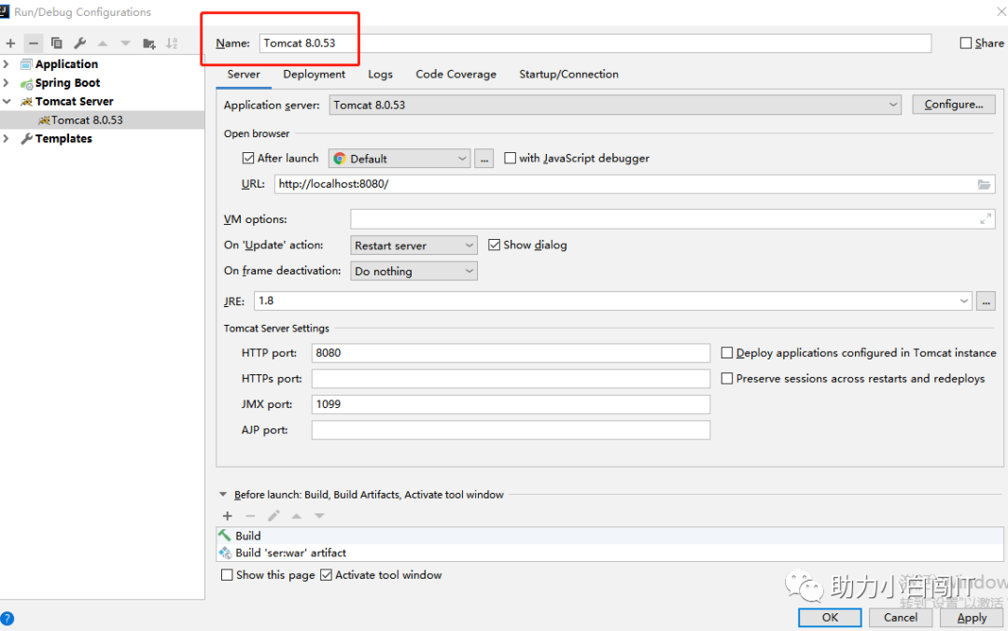This screenshot has height=631, width=1008.
Task: Move configuration down arrow in left toolbar
Action: (125, 43)
